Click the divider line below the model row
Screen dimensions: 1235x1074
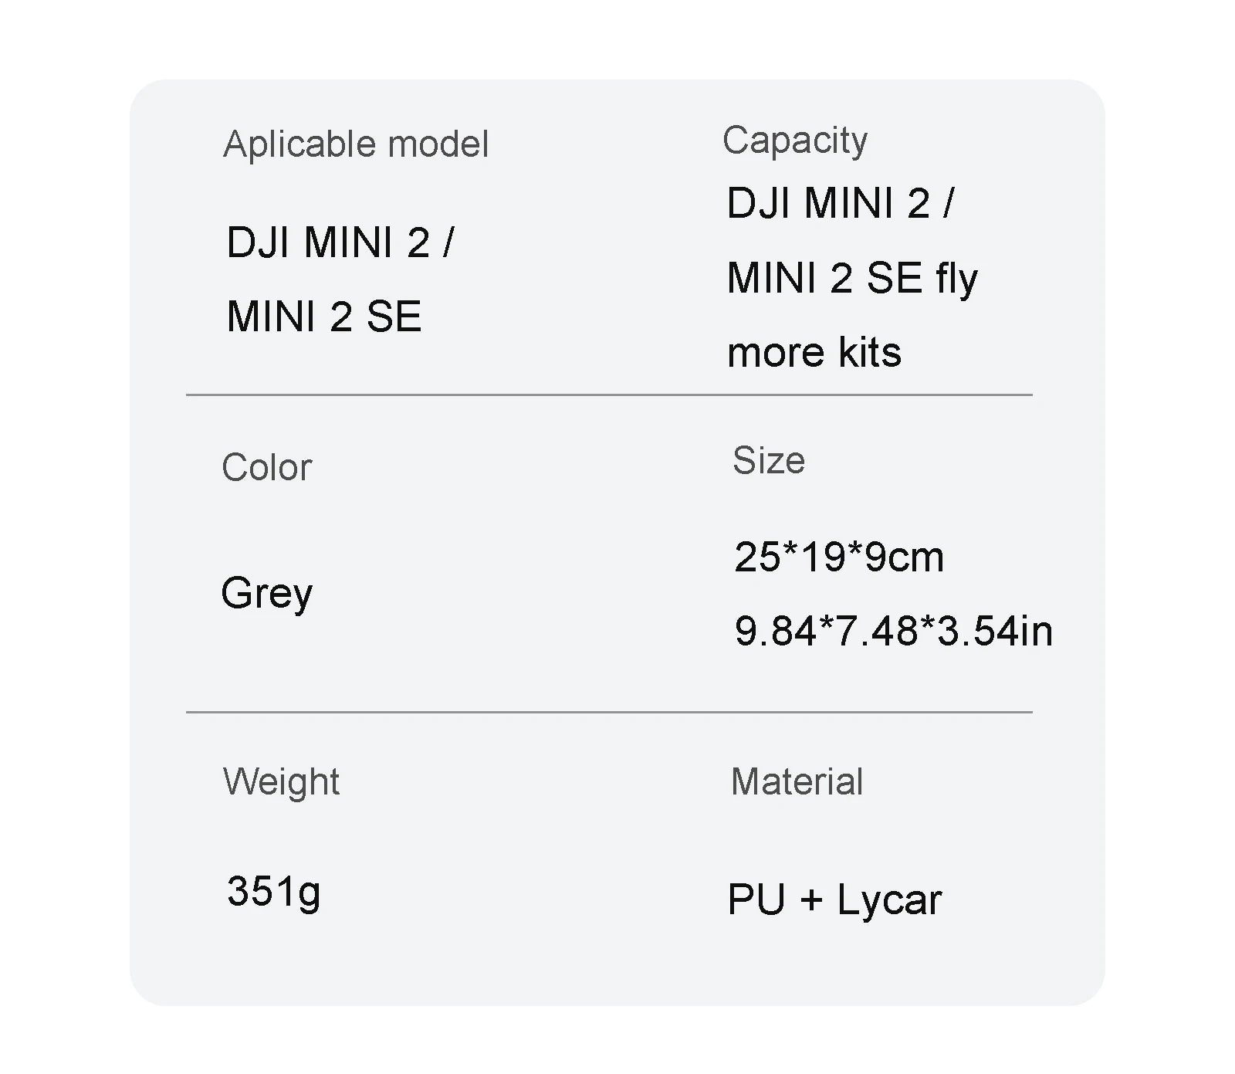coord(609,395)
